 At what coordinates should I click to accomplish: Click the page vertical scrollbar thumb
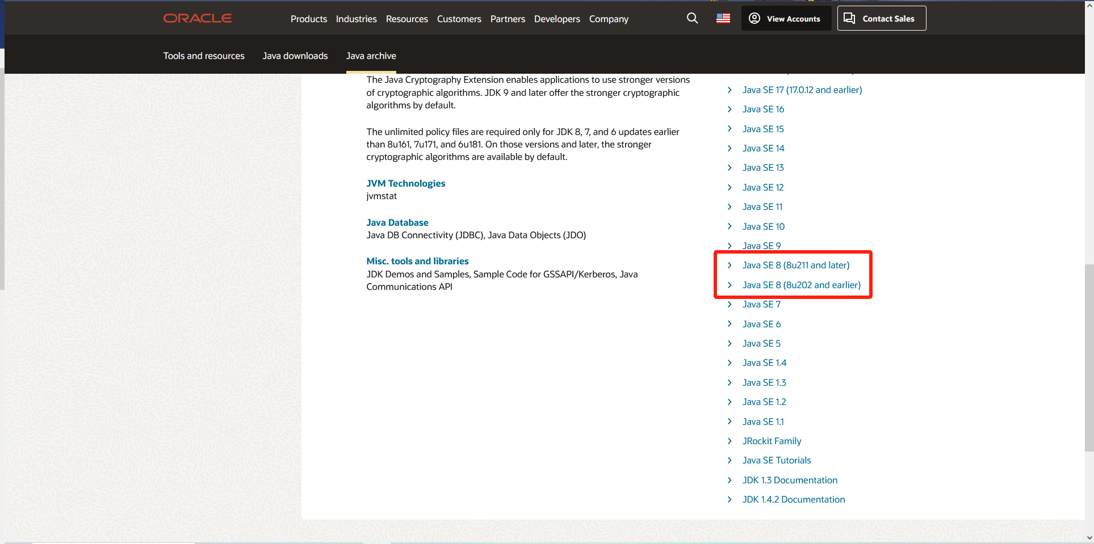tap(1089, 357)
